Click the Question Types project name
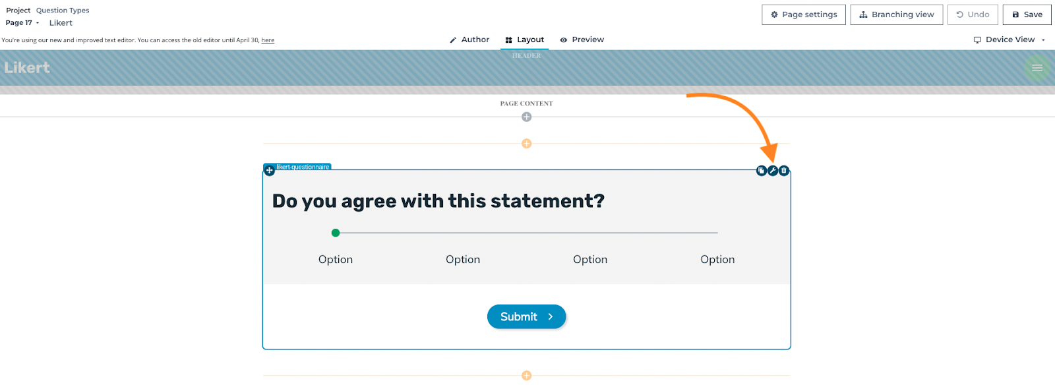Viewport: 1055px width, 385px height. tap(63, 11)
